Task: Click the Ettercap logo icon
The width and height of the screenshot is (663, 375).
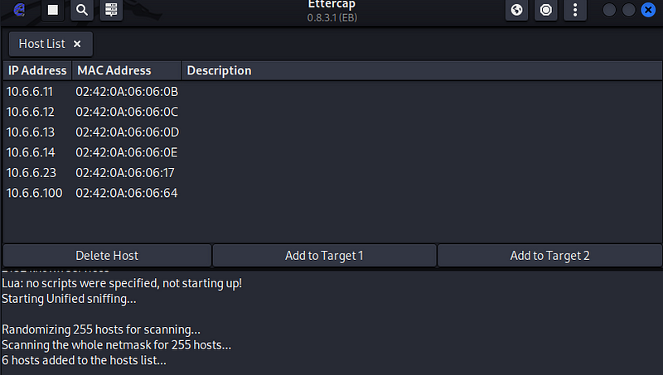Action: click(19, 9)
